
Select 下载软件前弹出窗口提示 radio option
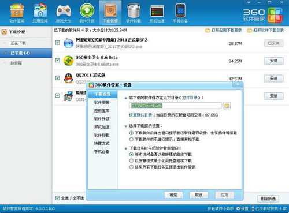point(131,133)
